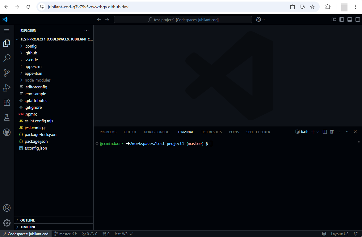Switch to the Terminal tab
The height and width of the screenshot is (237, 362).
(x=186, y=132)
